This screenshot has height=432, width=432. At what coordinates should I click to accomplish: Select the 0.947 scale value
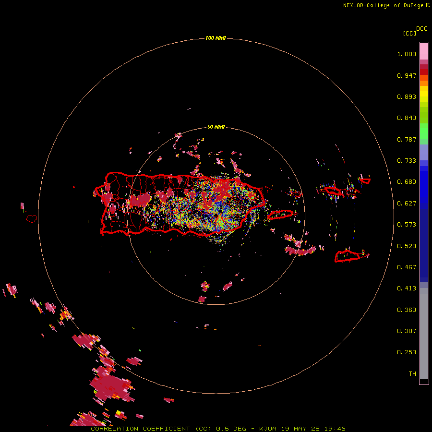pyautogui.click(x=407, y=75)
